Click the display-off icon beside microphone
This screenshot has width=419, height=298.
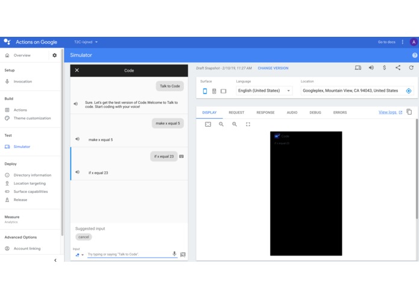183,255
